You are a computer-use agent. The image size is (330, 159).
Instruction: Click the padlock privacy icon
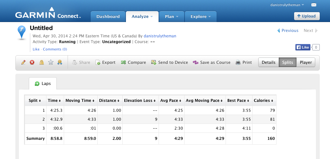[41, 63]
